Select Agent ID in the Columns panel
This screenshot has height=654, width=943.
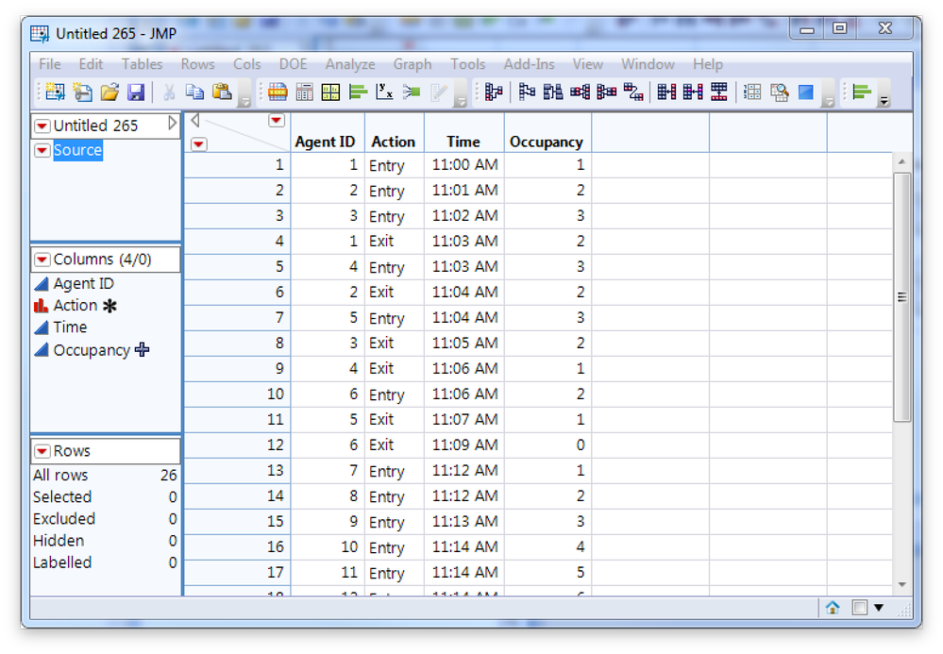[x=84, y=283]
